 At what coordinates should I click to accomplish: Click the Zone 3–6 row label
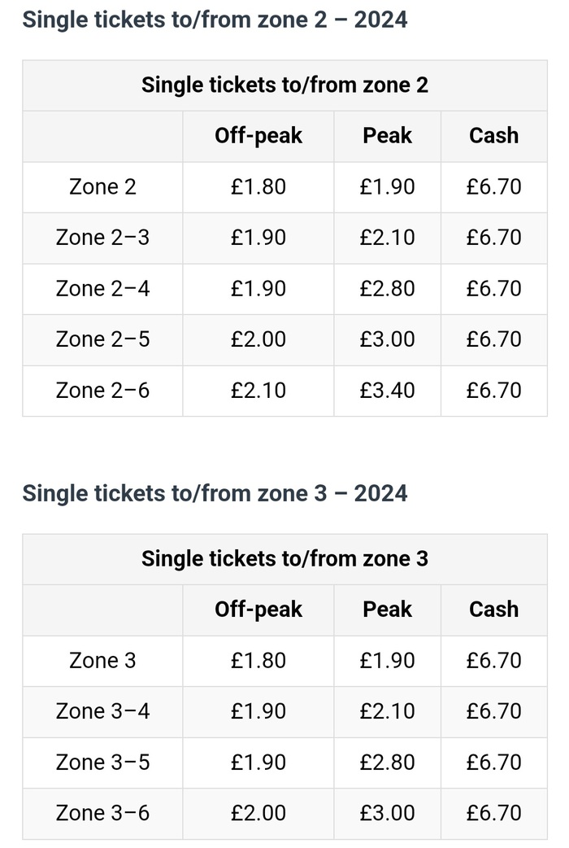click(x=102, y=813)
